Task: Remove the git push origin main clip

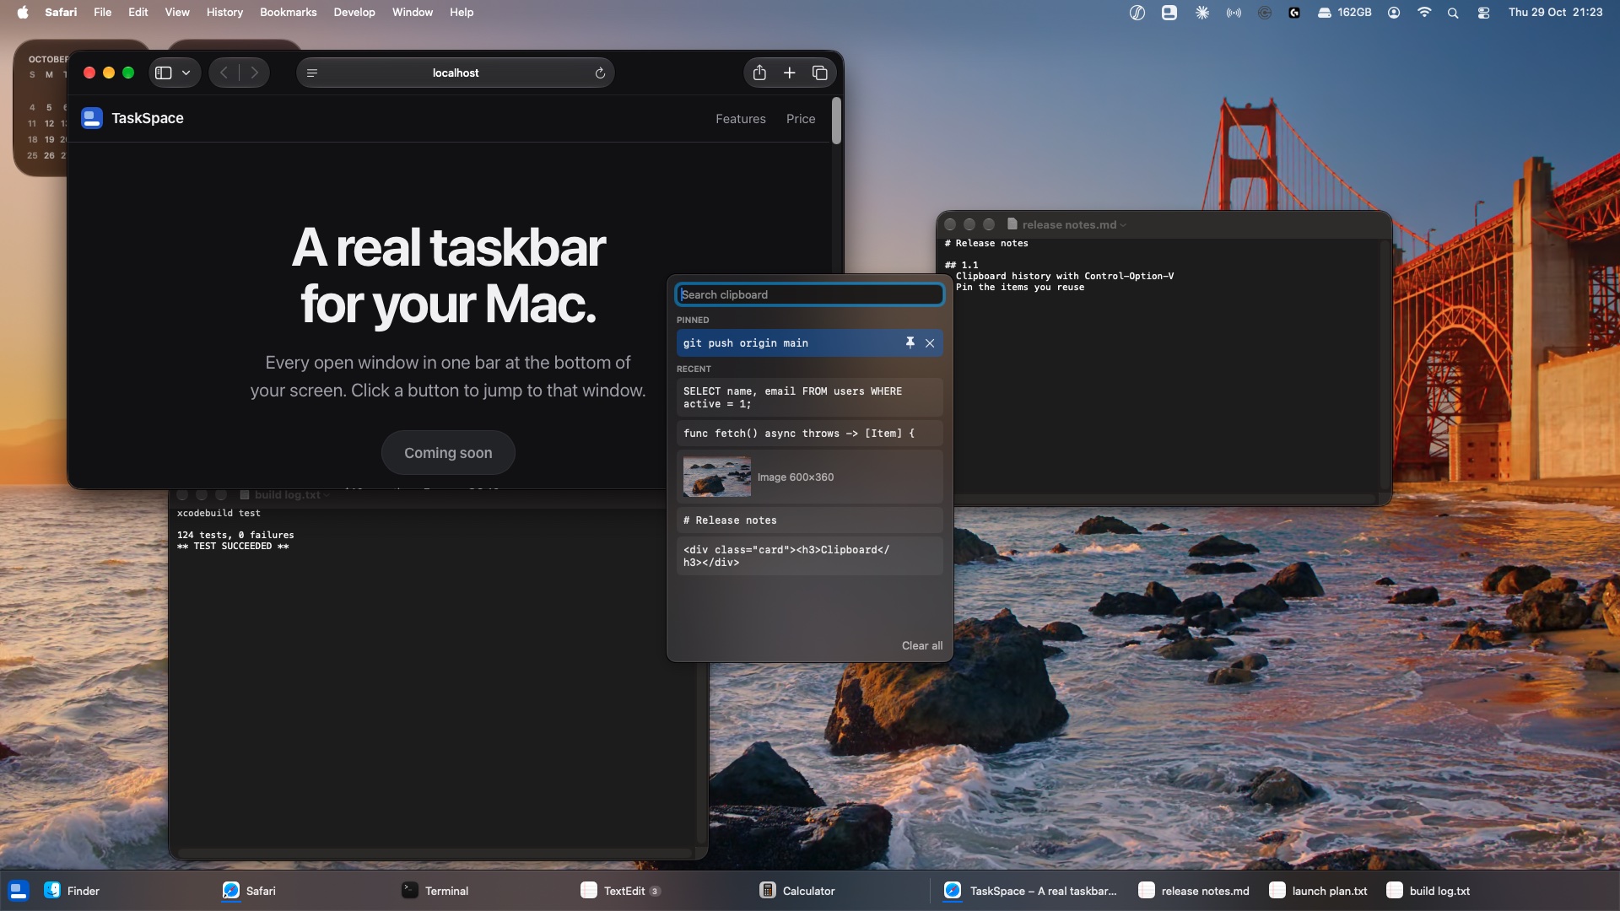Action: (x=930, y=342)
